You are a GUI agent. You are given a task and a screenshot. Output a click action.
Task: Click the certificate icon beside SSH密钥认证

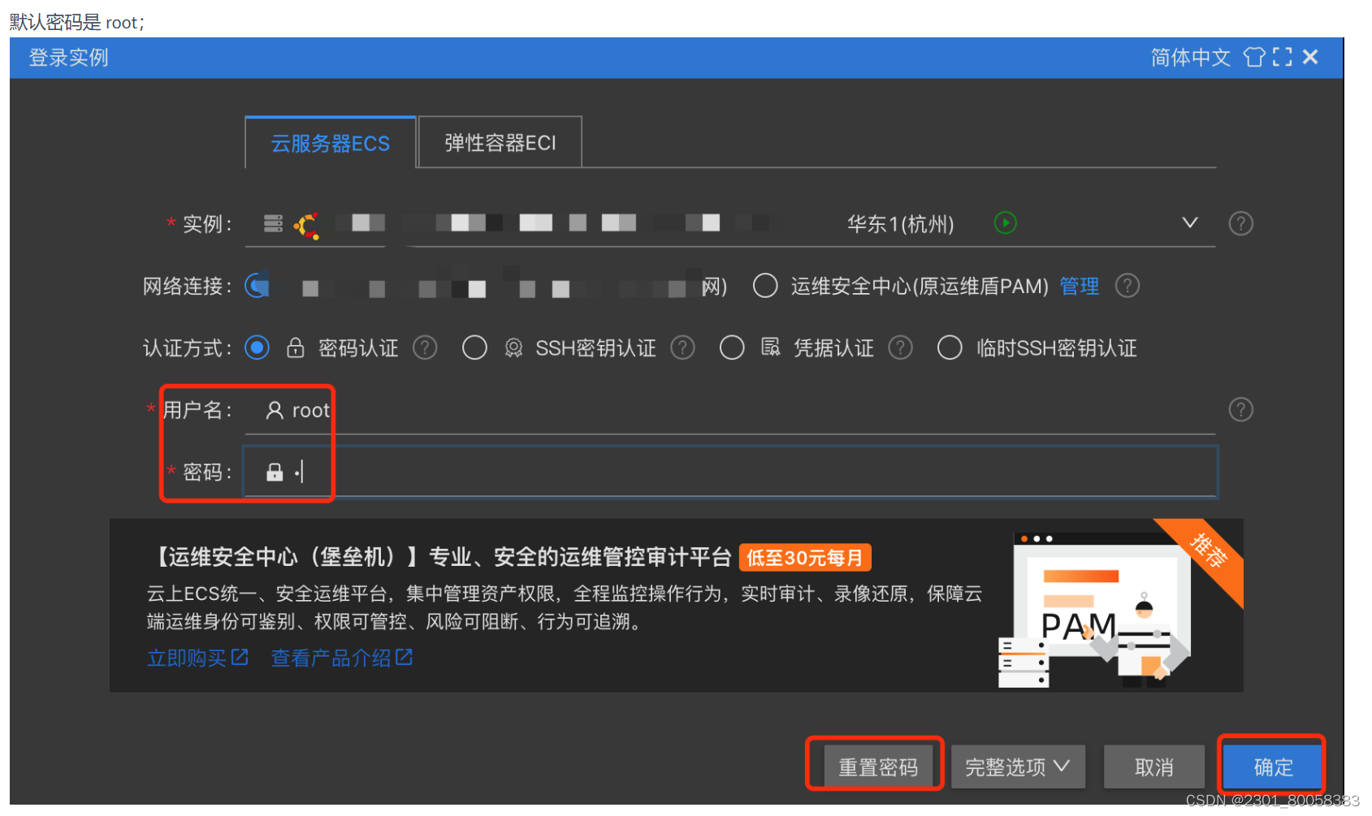tap(513, 348)
